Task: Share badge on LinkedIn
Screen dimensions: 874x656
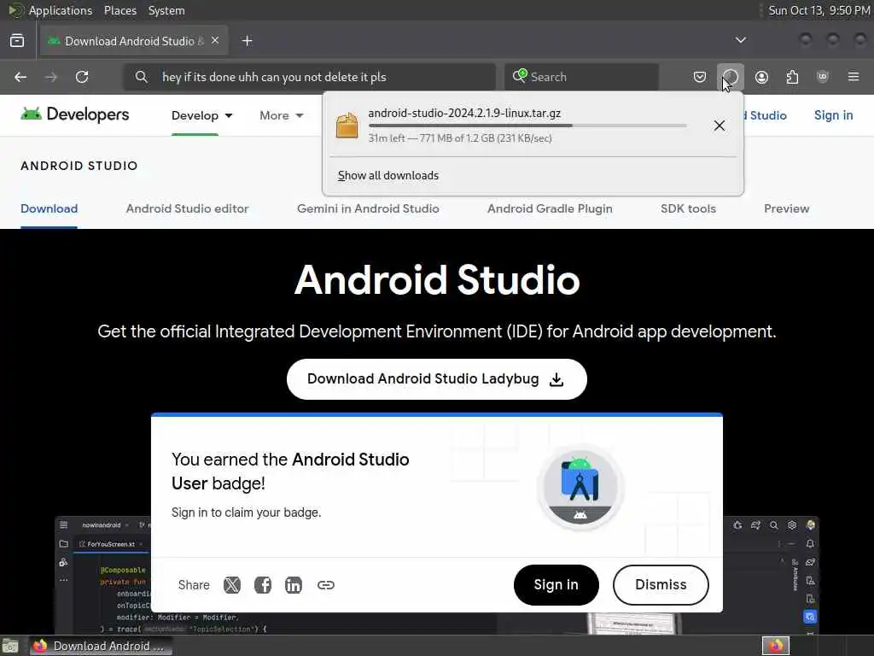Action: point(294,585)
